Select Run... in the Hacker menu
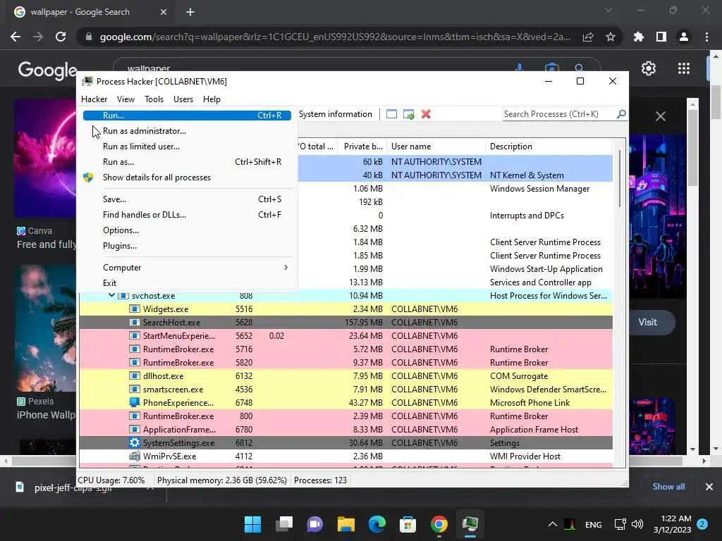Image resolution: width=722 pixels, height=541 pixels. (187, 116)
